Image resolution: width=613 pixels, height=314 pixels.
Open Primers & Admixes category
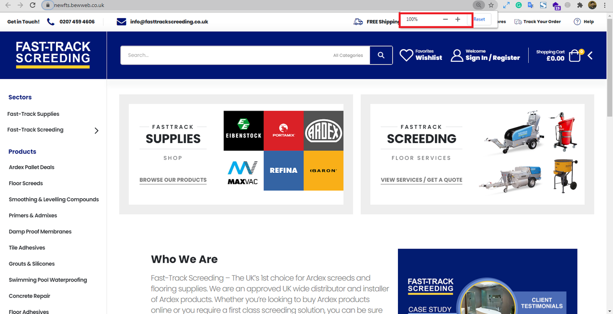point(33,215)
